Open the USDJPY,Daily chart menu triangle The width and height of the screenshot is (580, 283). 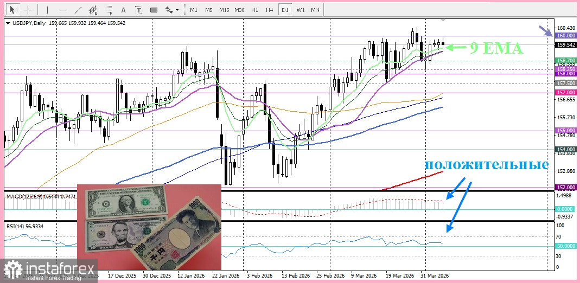pyautogui.click(x=8, y=23)
